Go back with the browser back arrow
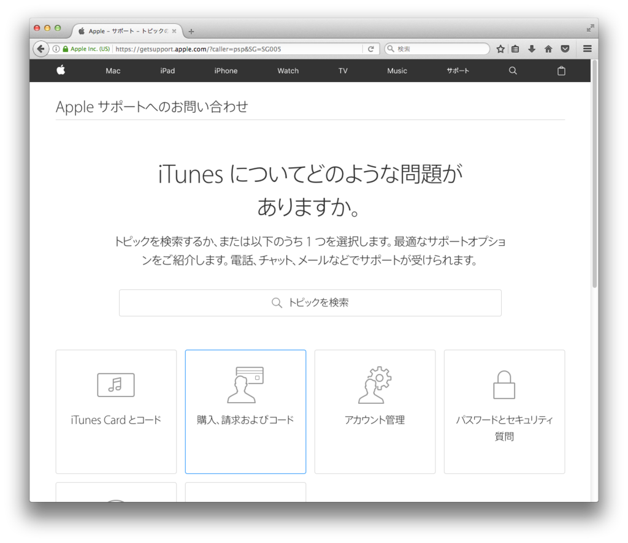Screen dimensions: 628x543 point(40,49)
